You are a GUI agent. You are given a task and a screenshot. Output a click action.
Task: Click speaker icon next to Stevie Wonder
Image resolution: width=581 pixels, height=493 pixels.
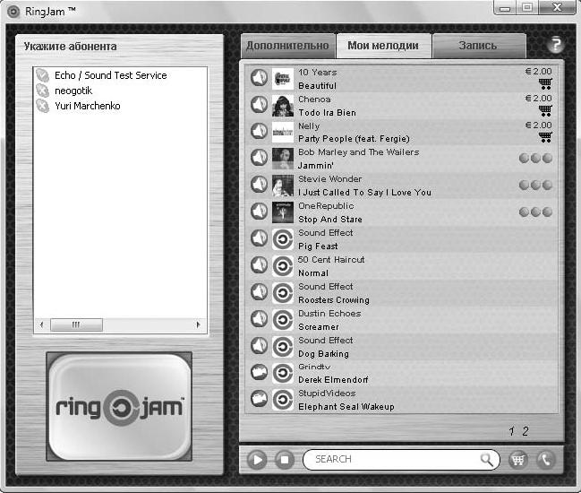coord(259,186)
